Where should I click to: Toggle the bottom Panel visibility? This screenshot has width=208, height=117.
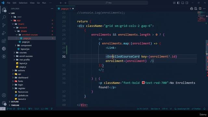183,3
